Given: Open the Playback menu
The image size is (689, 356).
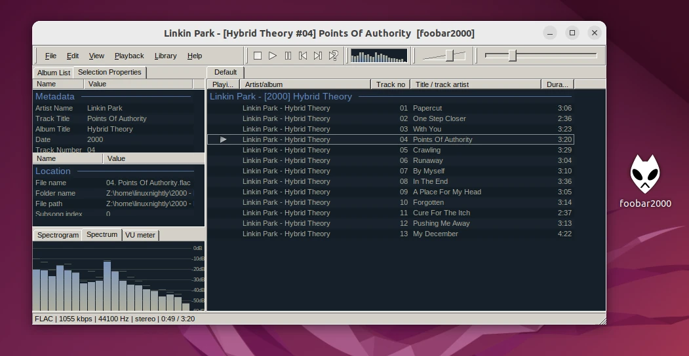Looking at the screenshot, I should point(129,56).
